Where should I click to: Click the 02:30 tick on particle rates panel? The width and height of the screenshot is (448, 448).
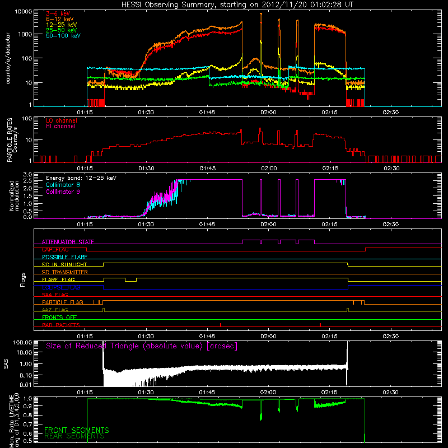pos(391,169)
